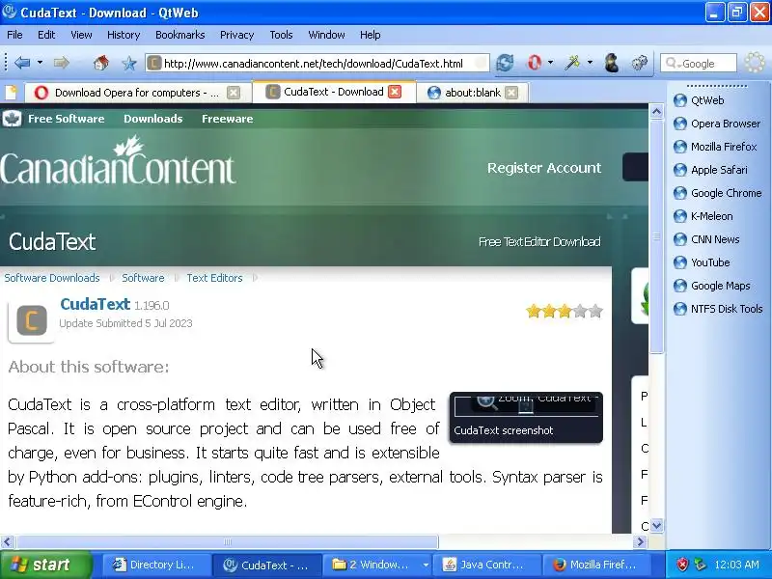Screen dimensions: 772x579
Task: Click the CudaText title link
Action: pos(95,304)
